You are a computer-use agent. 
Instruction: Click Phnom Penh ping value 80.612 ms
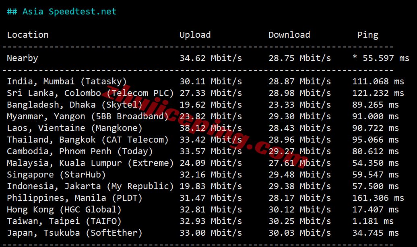376,151
